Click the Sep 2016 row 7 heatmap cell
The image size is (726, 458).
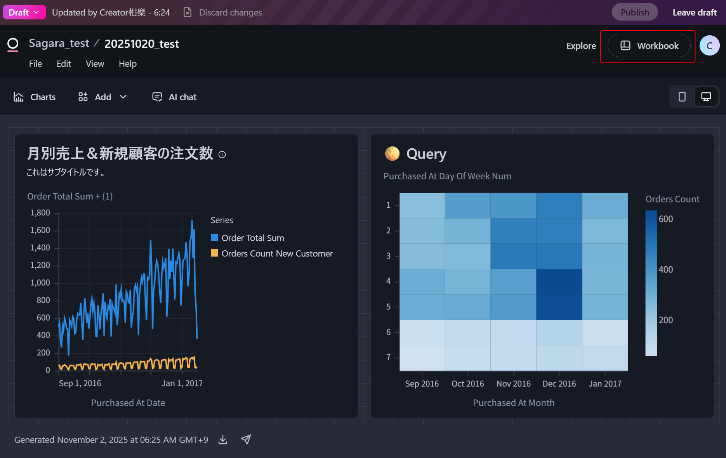coord(422,358)
